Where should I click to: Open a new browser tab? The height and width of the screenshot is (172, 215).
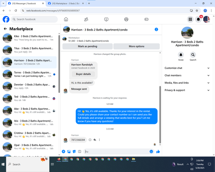pyautogui.click(x=89, y=3)
